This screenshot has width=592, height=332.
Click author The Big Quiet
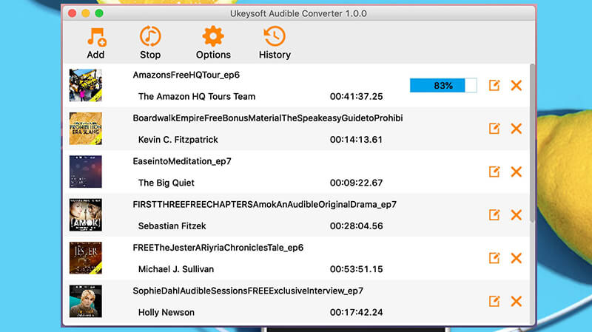coord(166,183)
